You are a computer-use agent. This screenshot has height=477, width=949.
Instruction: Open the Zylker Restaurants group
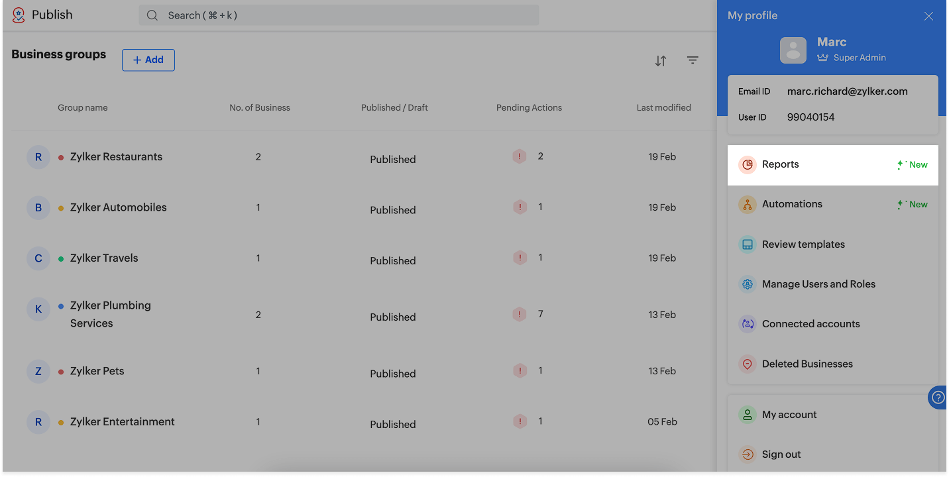click(116, 157)
